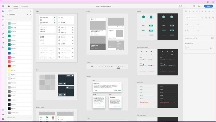The height and width of the screenshot is (122, 216).
Task: Select the Artboard tool
Action: pos(3,43)
